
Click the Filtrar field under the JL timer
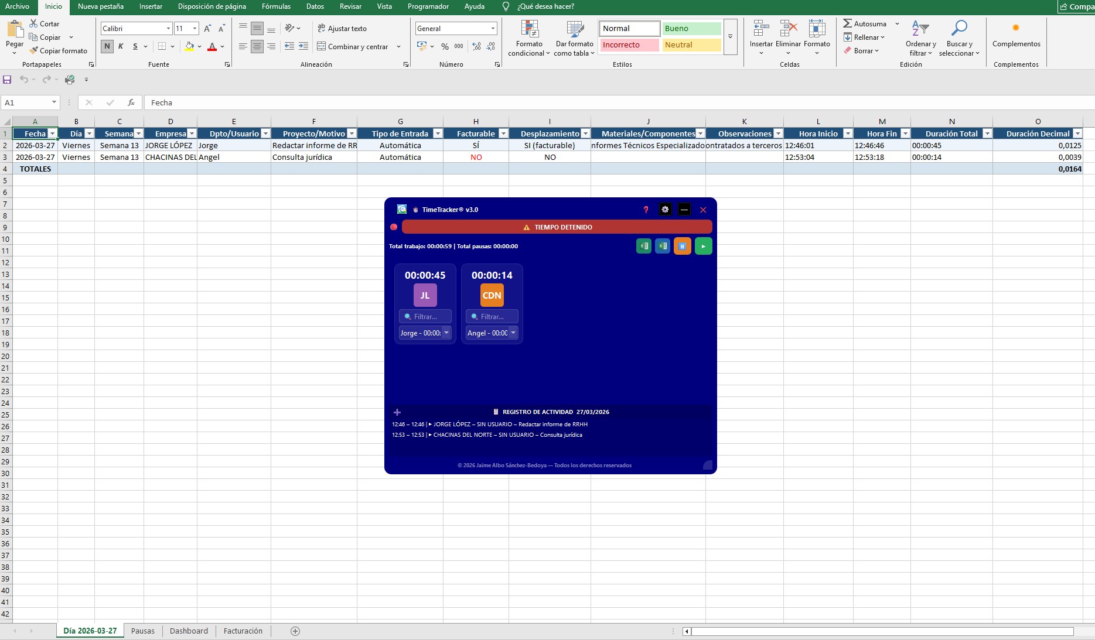(425, 316)
